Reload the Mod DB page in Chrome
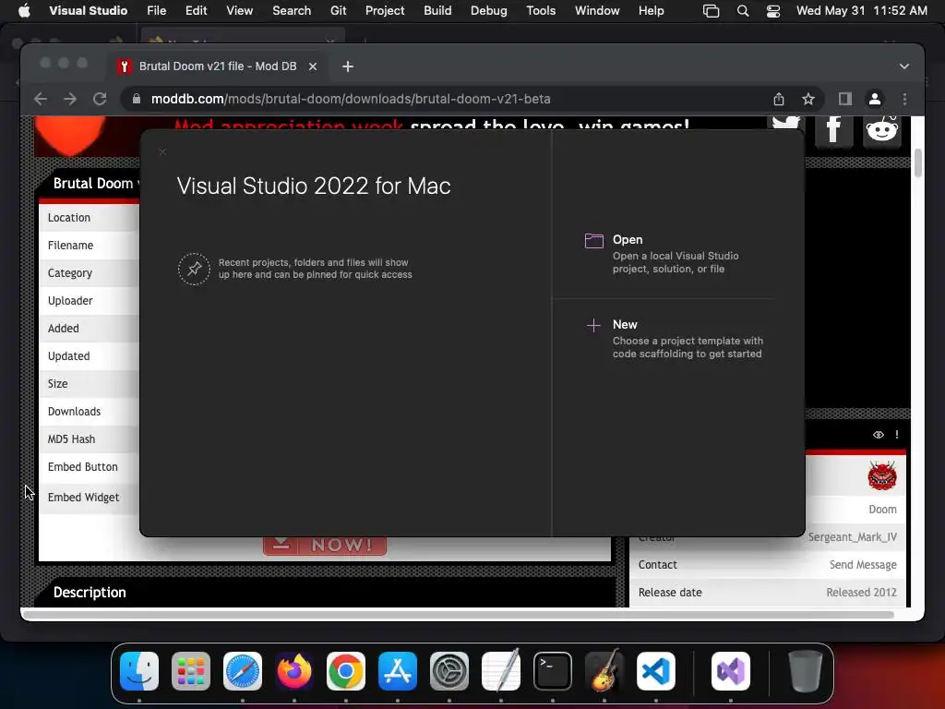This screenshot has width=945, height=709. click(x=100, y=99)
